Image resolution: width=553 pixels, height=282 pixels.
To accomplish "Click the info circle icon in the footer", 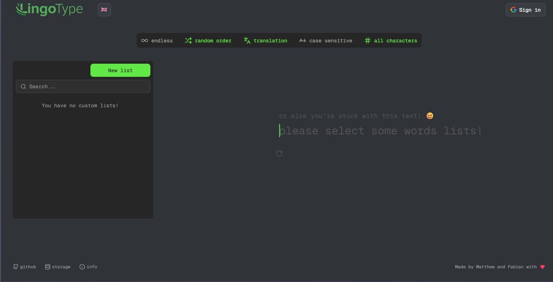I will click(x=82, y=267).
